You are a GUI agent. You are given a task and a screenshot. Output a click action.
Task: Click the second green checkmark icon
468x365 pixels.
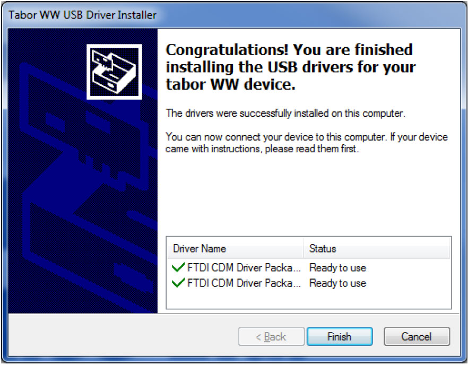pos(178,283)
